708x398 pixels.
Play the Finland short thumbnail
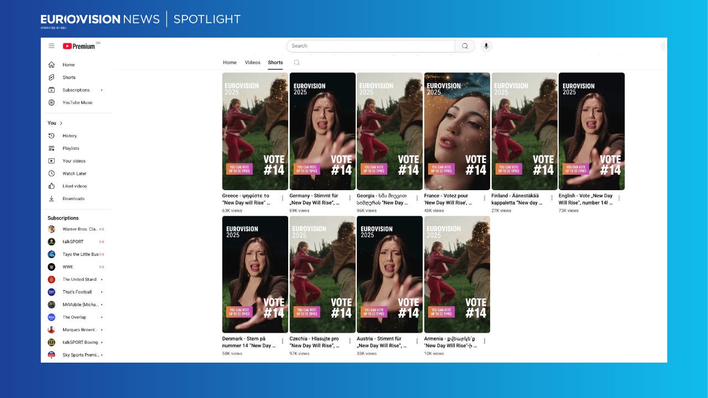[524, 132]
